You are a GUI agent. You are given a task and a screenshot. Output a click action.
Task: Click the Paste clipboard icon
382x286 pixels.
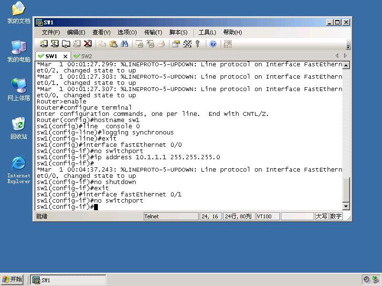point(113,44)
